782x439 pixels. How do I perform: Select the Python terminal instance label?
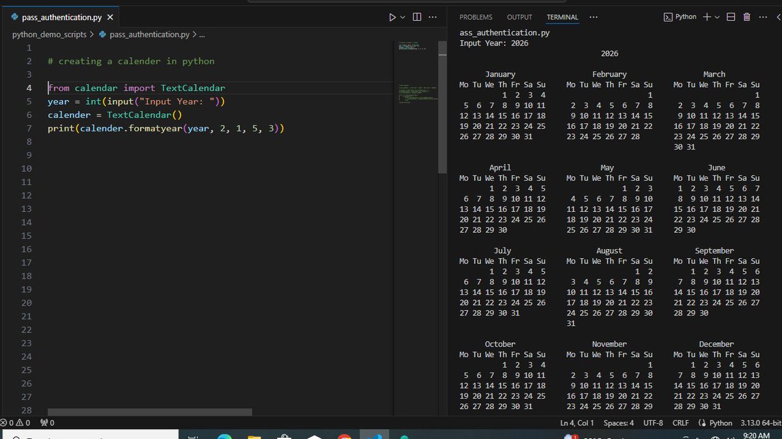680,17
